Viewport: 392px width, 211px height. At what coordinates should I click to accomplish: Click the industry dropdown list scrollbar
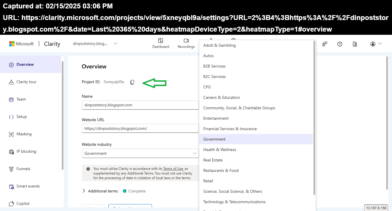point(314,118)
